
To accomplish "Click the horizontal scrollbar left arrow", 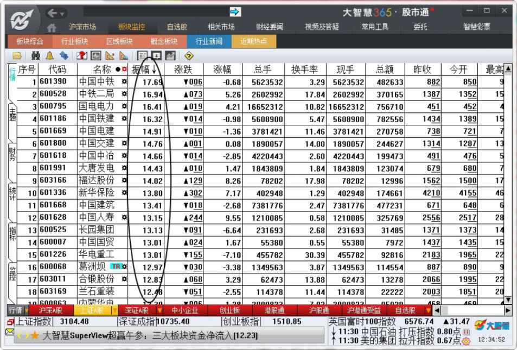I will click(x=437, y=310).
